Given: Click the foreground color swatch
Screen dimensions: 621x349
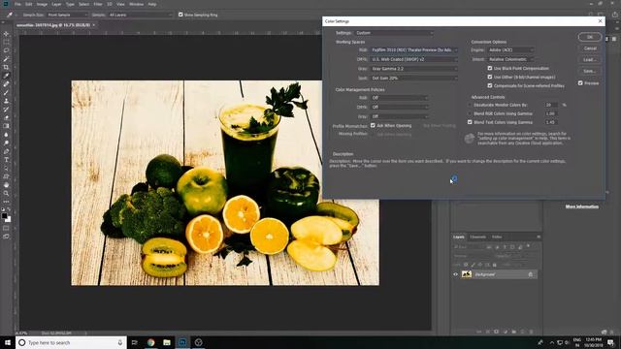Looking at the screenshot, I should 4,216.
